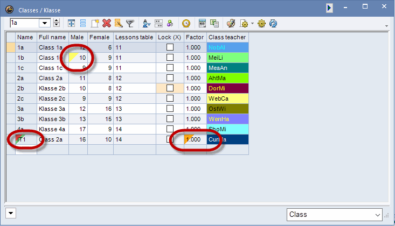Tick the Lock checkbox for class 2a
This screenshot has height=226, width=395.
(170, 78)
